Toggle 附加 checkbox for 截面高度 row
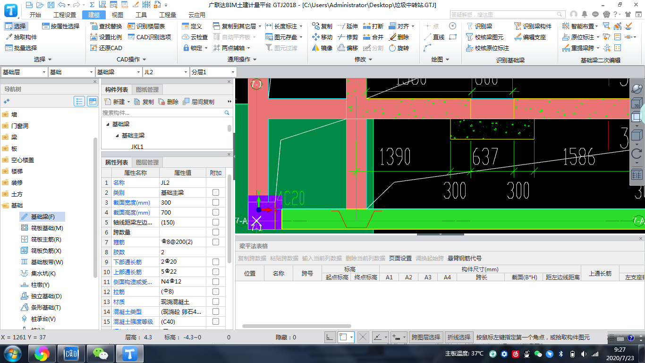Image resolution: width=645 pixels, height=363 pixels. click(x=216, y=212)
